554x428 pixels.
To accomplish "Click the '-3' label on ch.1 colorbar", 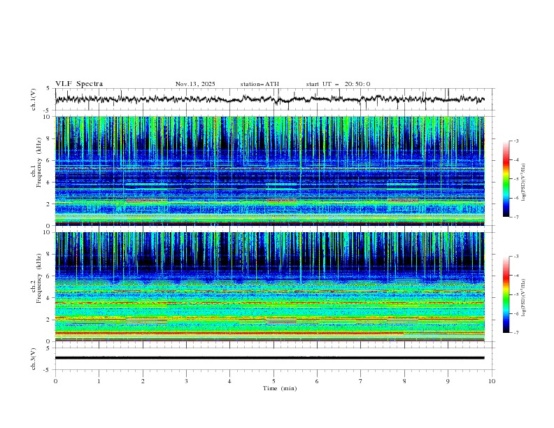I will (516, 141).
